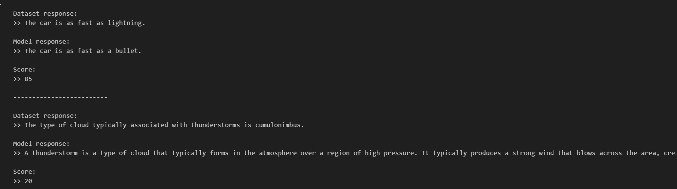This screenshot has height=189, width=677.
Task: Click the word "bullet" in model response
Action: (127, 51)
